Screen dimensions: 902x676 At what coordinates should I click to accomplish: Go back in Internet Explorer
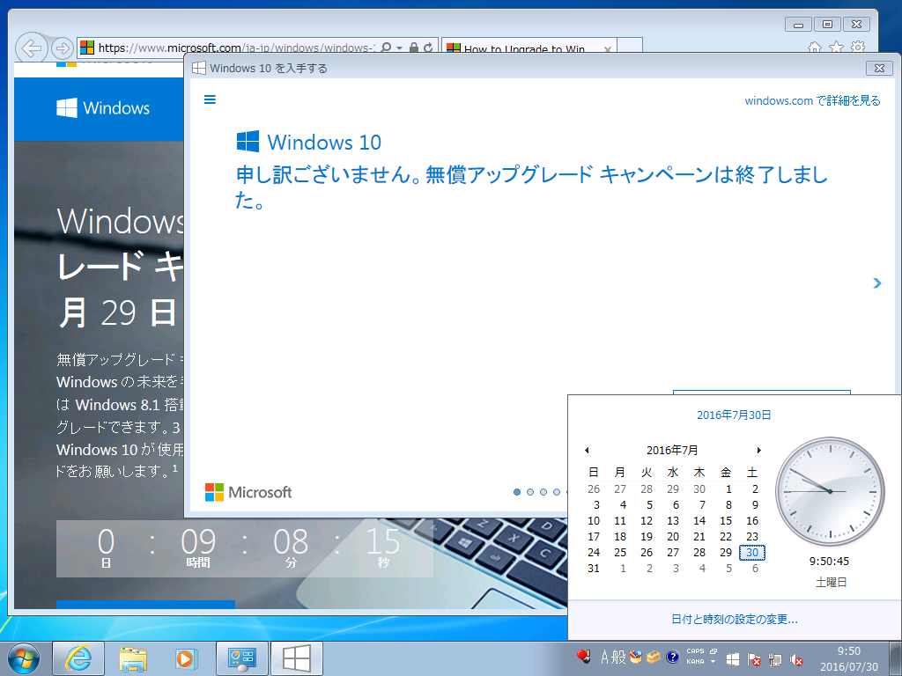(x=31, y=48)
